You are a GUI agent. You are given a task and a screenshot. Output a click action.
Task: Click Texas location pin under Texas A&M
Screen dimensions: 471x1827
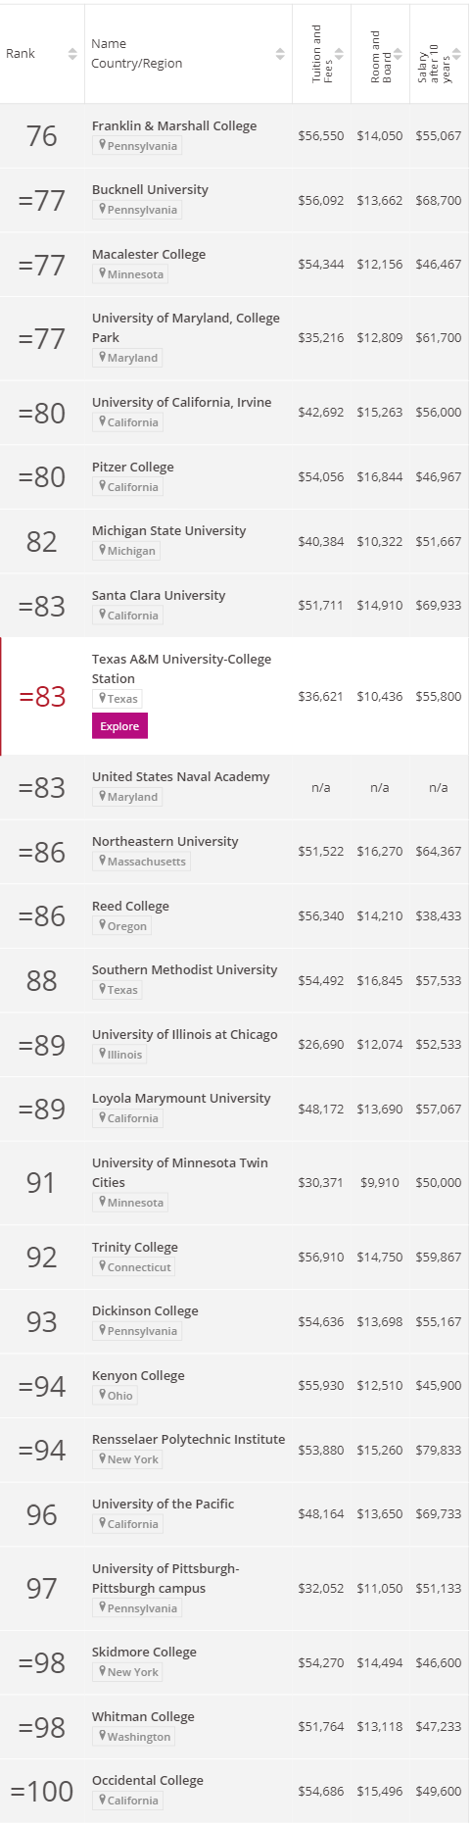click(x=103, y=698)
